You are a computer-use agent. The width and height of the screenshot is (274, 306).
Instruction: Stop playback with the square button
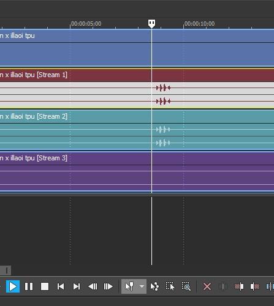point(45,286)
